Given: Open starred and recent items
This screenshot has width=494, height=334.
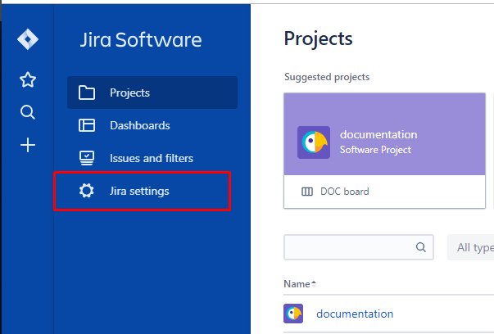Looking at the screenshot, I should (x=28, y=79).
